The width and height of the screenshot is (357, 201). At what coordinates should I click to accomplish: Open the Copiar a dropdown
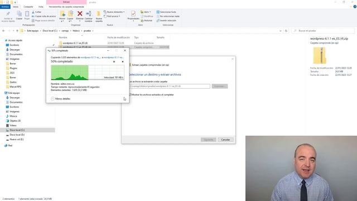point(70,21)
